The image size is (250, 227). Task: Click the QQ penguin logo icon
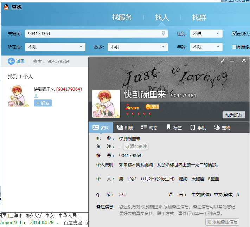[6, 7]
